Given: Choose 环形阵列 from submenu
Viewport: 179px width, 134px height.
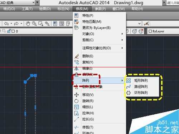Looking at the screenshot, I should pos(142,93).
